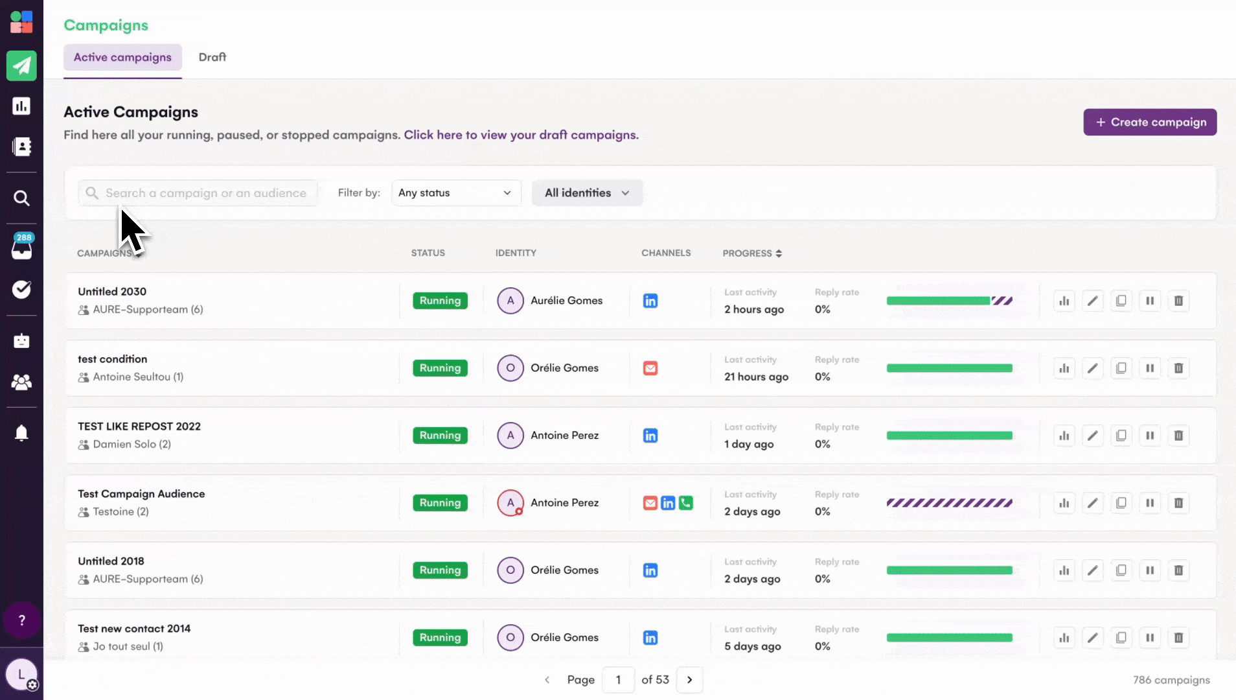Image resolution: width=1236 pixels, height=700 pixels.
Task: Edit the test condition campaign with the pencil
Action: coord(1093,367)
